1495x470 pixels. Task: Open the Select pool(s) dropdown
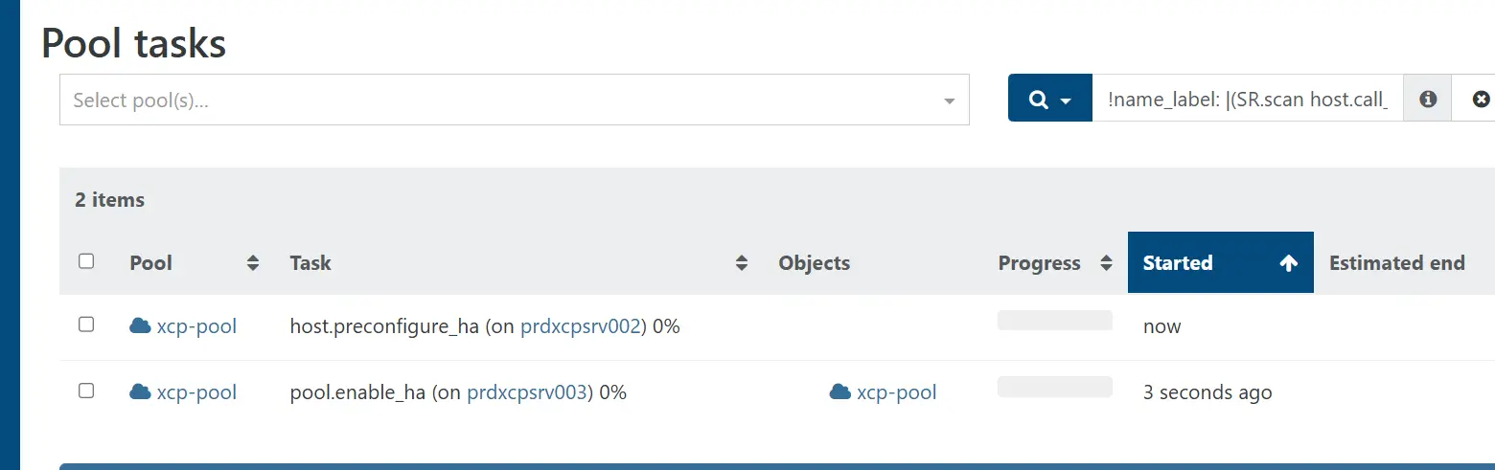tap(498, 100)
